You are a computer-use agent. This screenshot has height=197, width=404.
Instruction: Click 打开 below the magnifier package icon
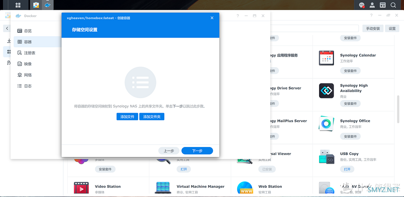(x=184, y=169)
